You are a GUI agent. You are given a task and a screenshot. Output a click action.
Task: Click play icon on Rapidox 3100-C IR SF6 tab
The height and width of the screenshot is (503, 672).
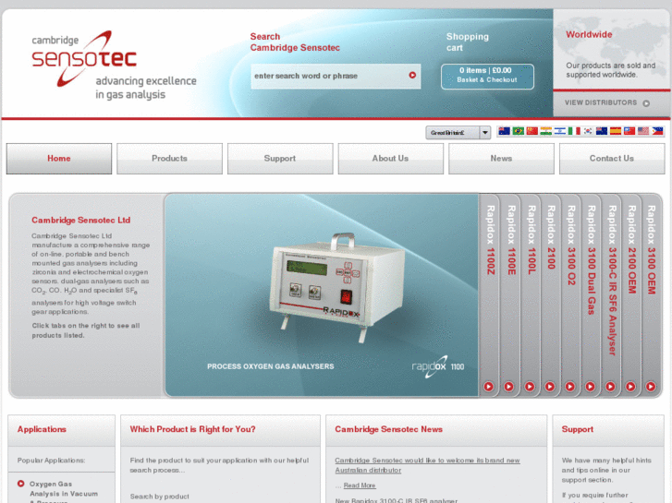click(610, 387)
